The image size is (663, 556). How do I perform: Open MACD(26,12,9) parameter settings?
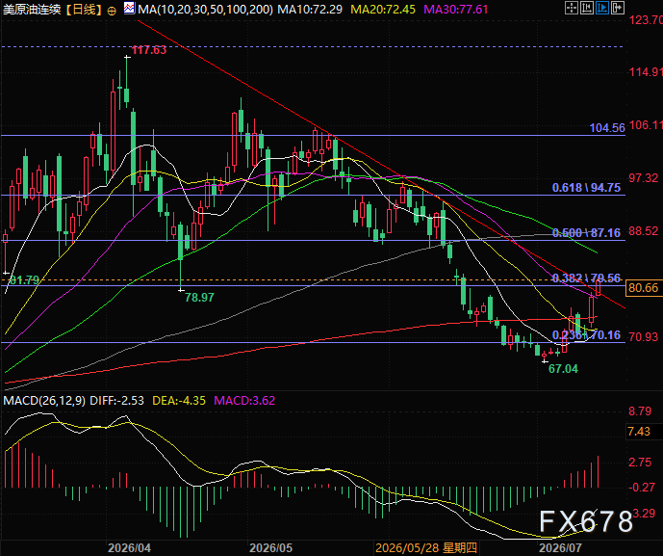point(44,401)
